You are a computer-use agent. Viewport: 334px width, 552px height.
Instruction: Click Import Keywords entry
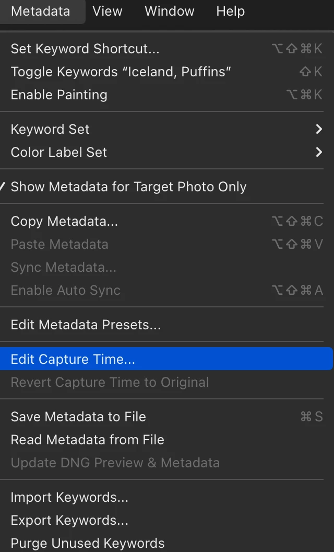click(69, 497)
